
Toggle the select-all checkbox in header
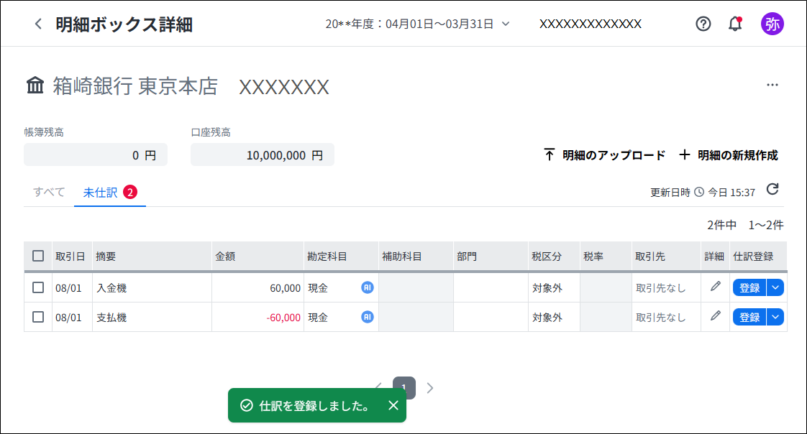tap(38, 256)
